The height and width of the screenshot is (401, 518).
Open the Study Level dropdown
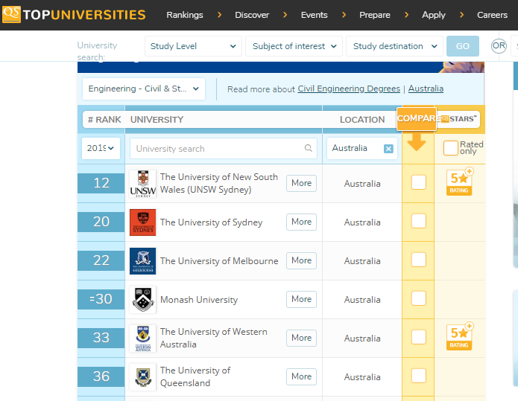coord(193,46)
